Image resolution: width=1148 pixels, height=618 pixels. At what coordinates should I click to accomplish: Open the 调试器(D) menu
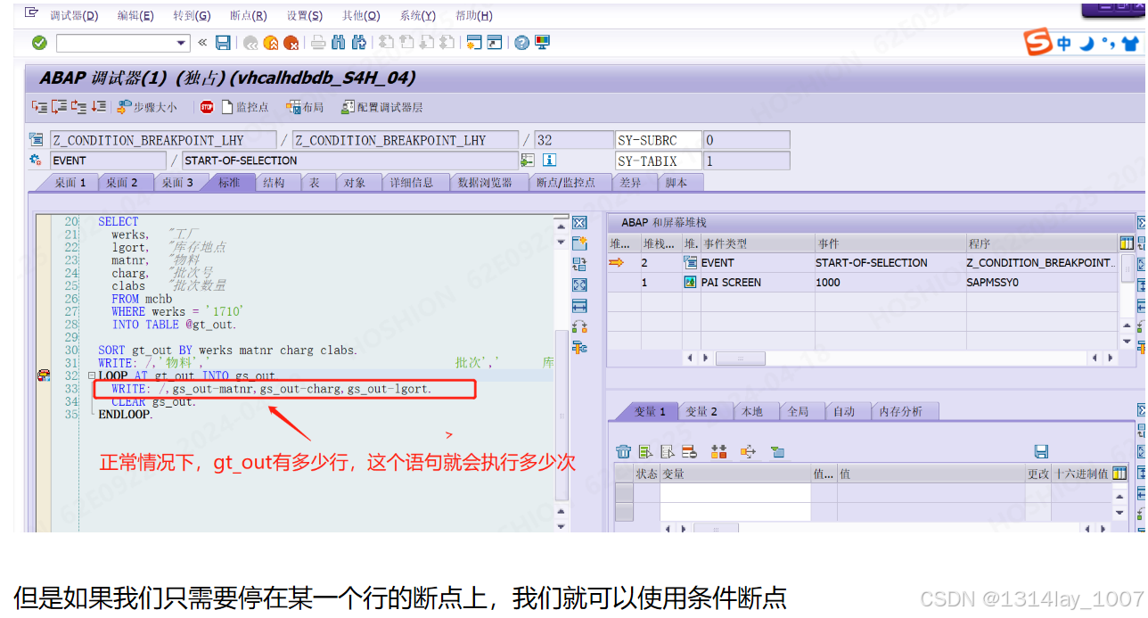(74, 16)
